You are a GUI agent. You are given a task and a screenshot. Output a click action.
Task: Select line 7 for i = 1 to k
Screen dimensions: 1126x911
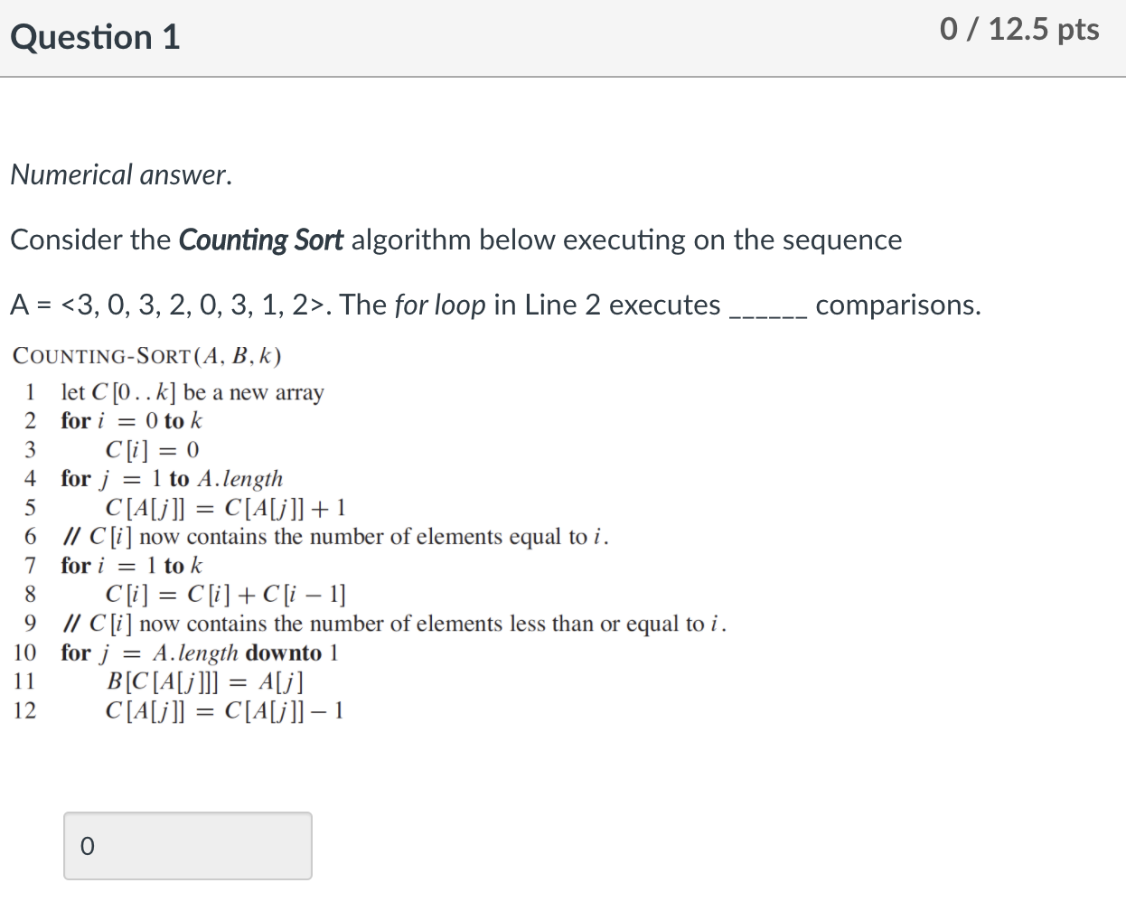(x=130, y=566)
